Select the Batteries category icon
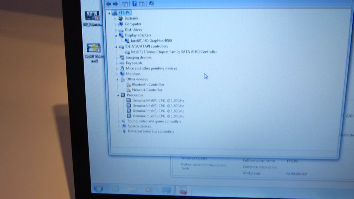This screenshot has height=199, width=354. [121, 18]
